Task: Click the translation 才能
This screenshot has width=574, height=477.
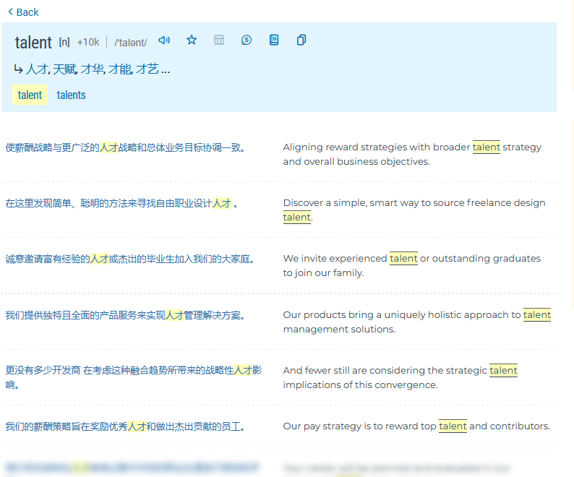Action: click(119, 69)
